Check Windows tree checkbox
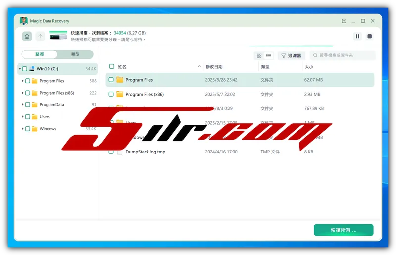The height and width of the screenshot is (255, 396). click(28, 129)
